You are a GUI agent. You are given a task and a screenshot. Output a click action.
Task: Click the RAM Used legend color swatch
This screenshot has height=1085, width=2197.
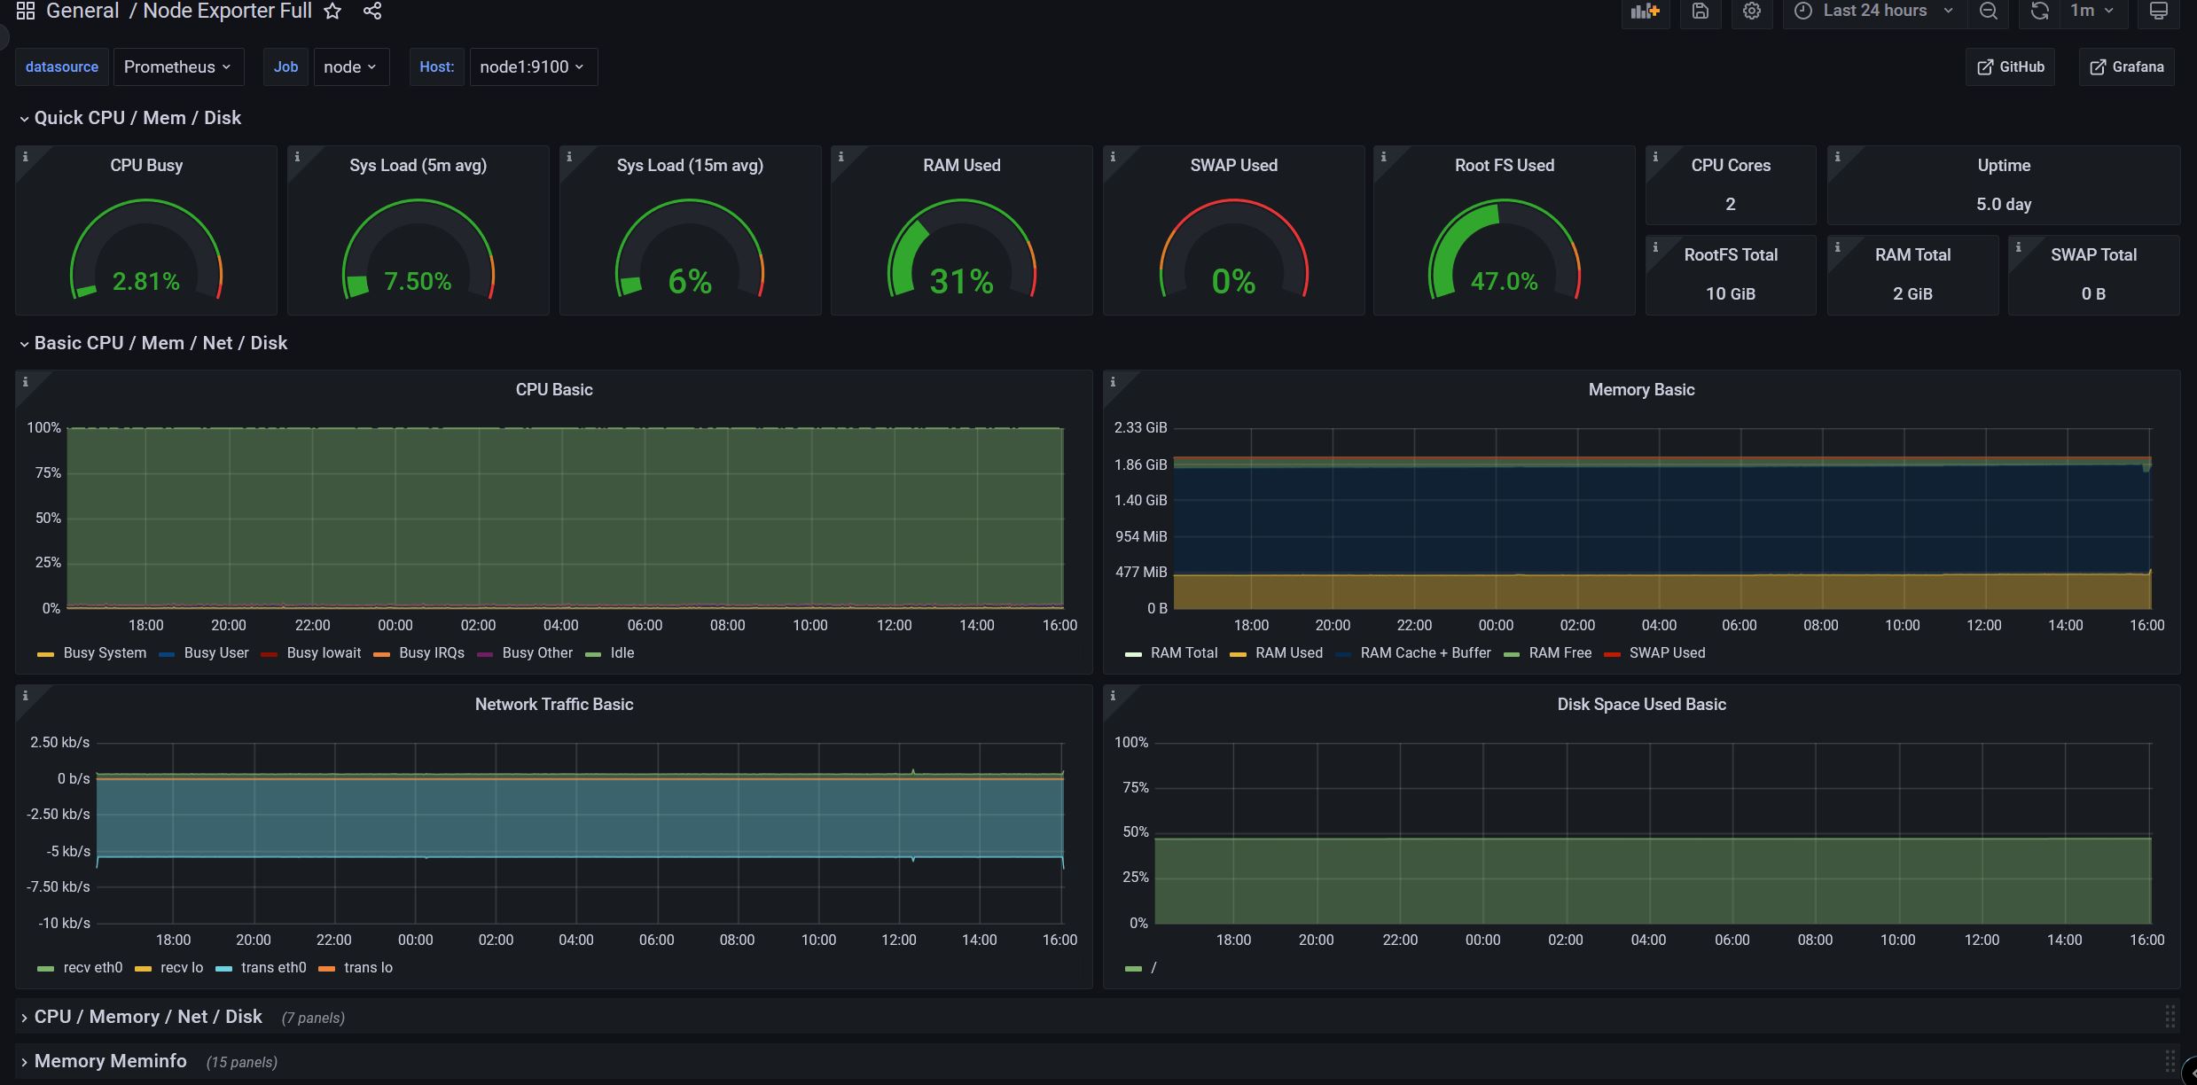click(x=1239, y=654)
